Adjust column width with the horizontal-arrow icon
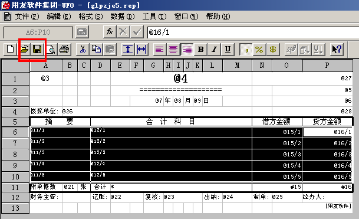359x219 pixels. tap(141, 50)
